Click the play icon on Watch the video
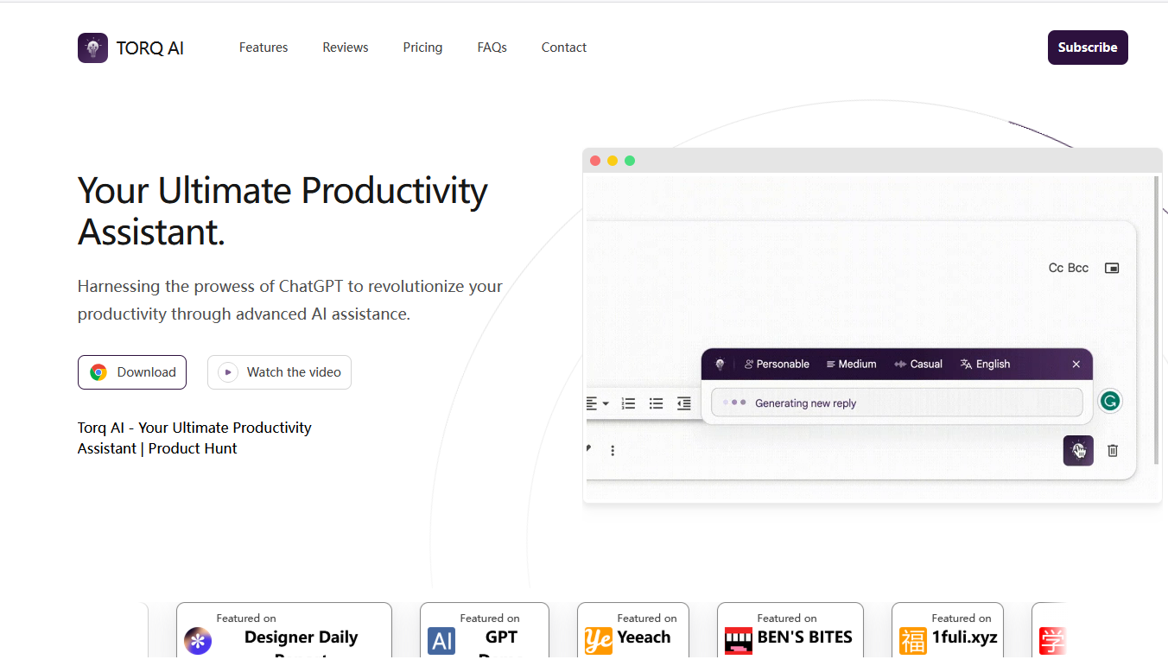Image resolution: width=1168 pixels, height=666 pixels. pos(228,372)
